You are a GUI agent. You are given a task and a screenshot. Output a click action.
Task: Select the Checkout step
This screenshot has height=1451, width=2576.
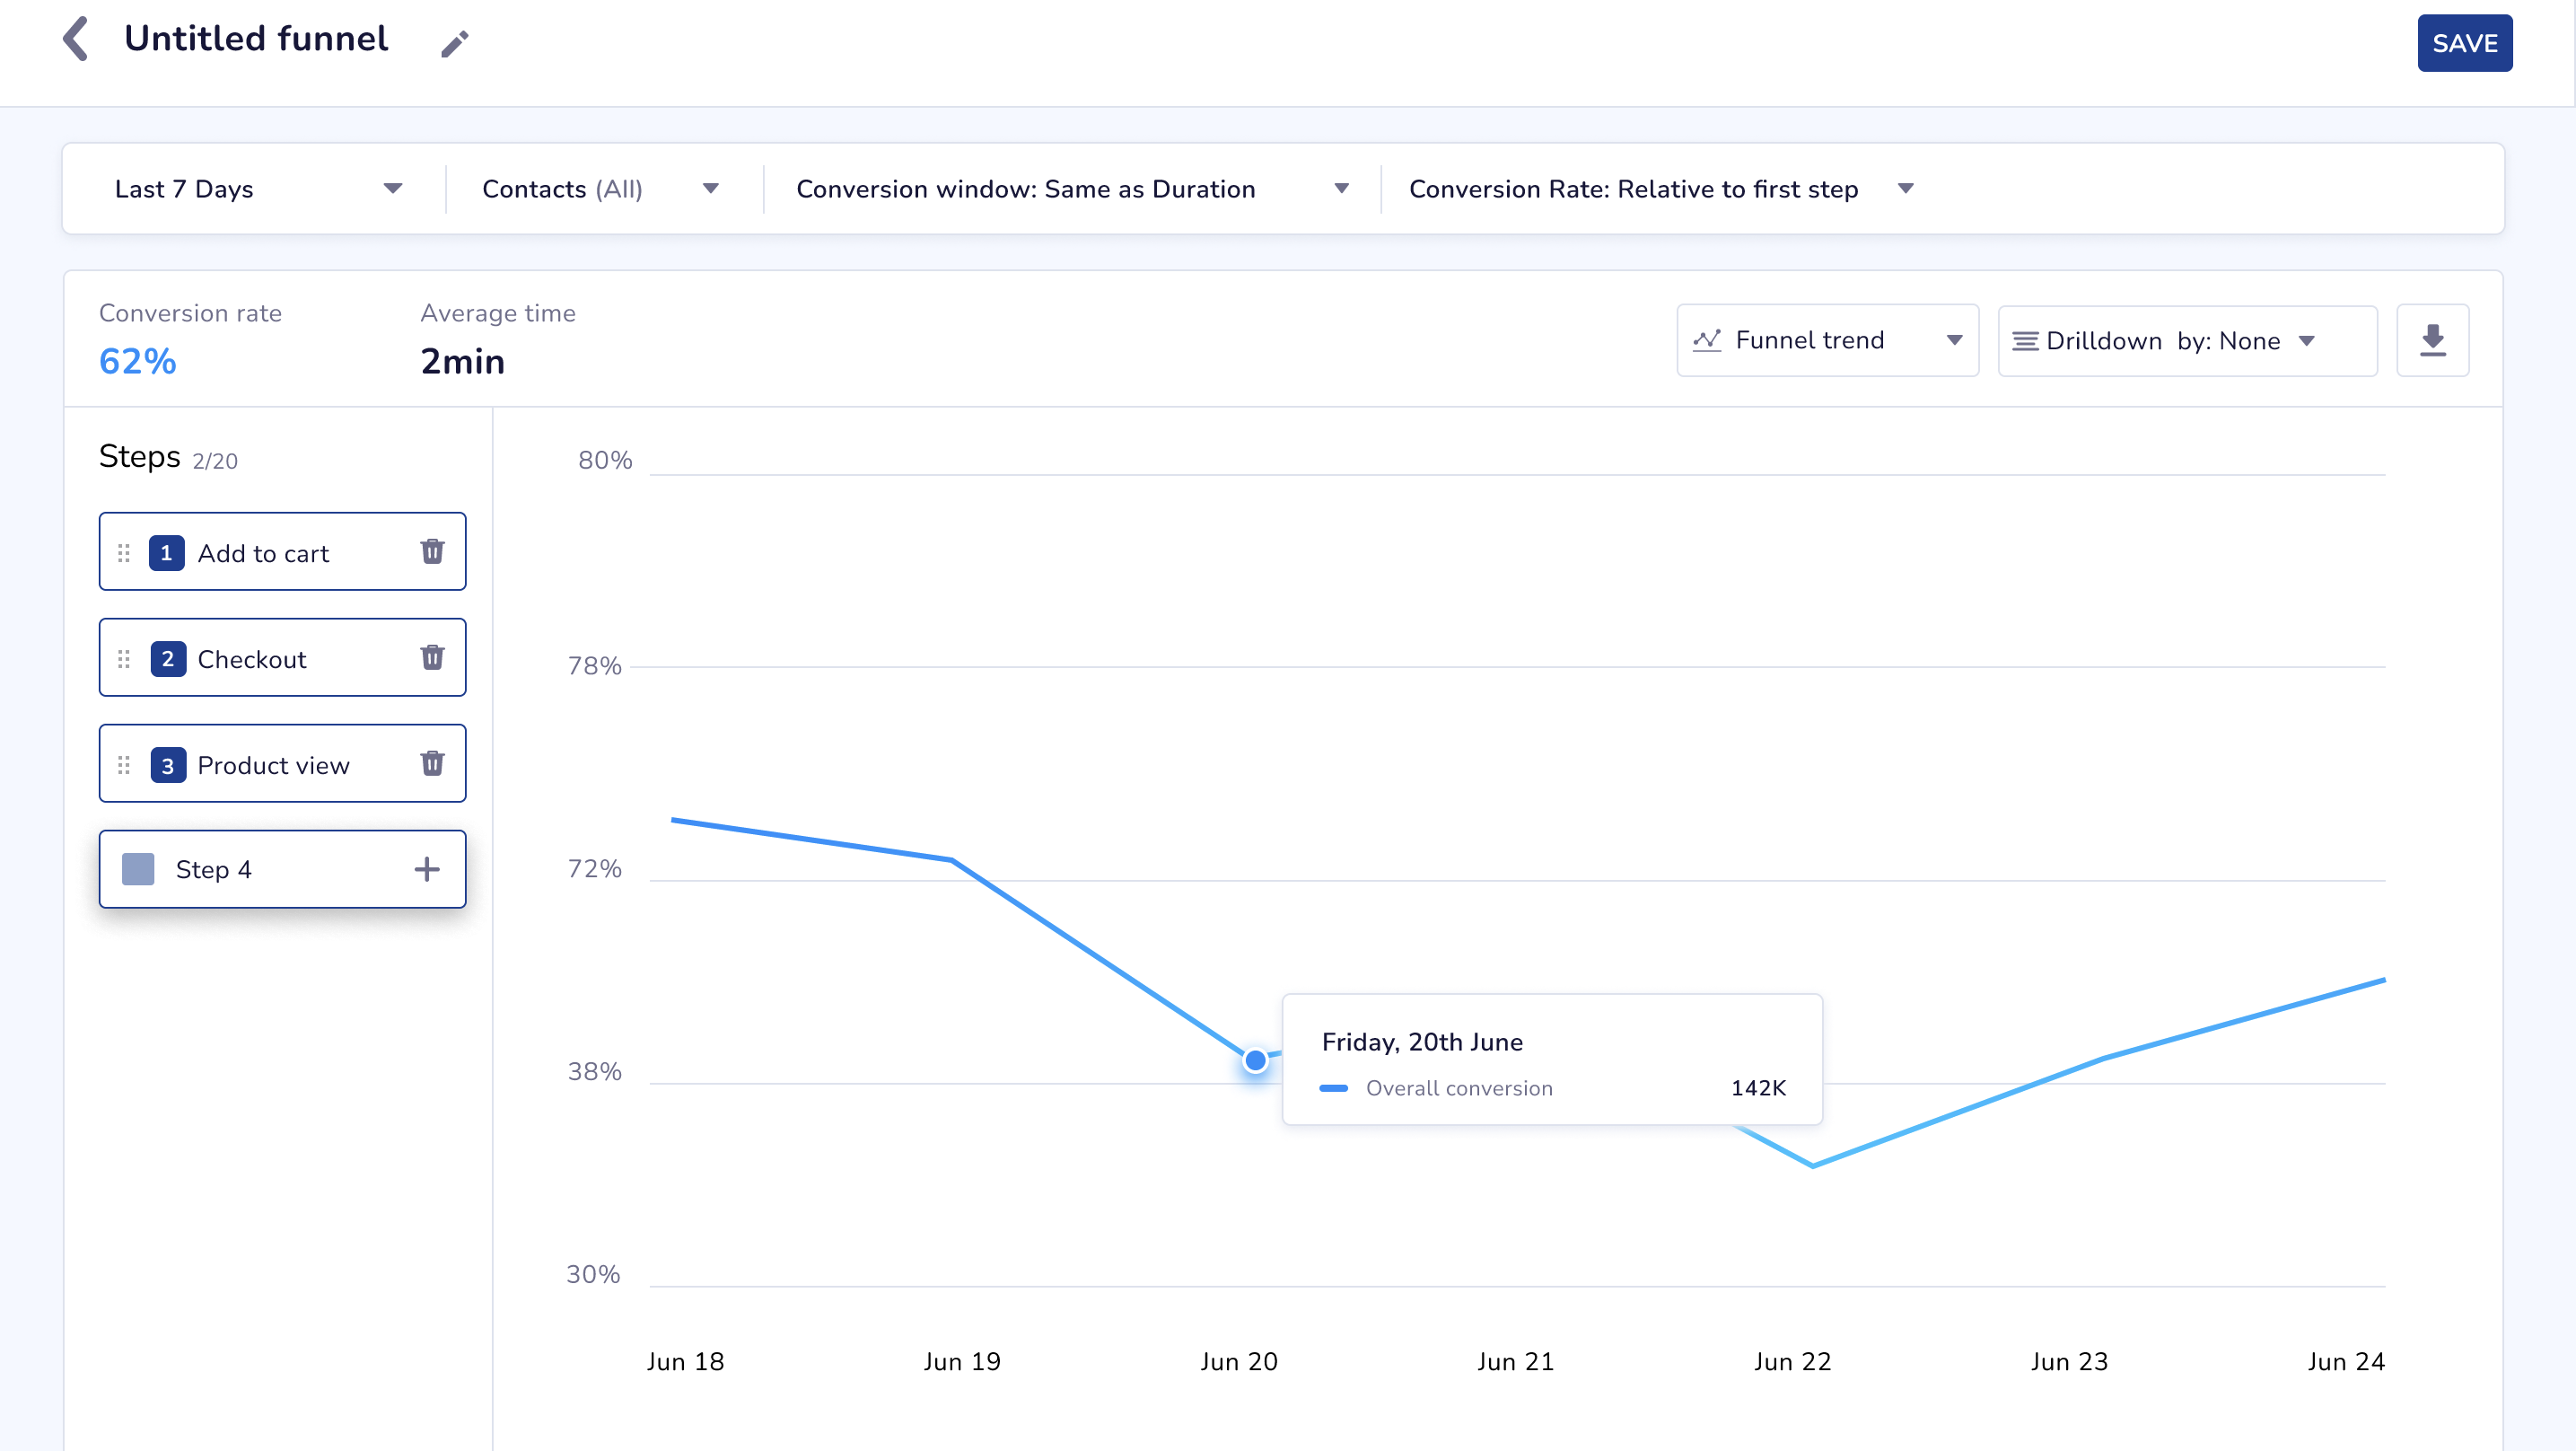coord(282,657)
